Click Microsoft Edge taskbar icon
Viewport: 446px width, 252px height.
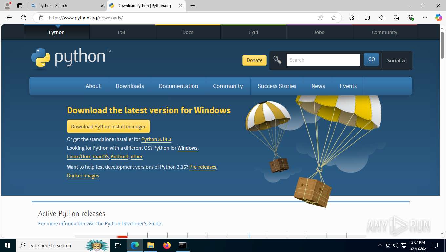pyautogui.click(x=135, y=245)
